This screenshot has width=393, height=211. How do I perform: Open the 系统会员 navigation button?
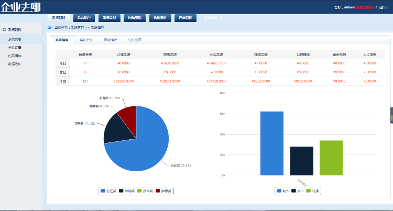pyautogui.click(x=110, y=18)
